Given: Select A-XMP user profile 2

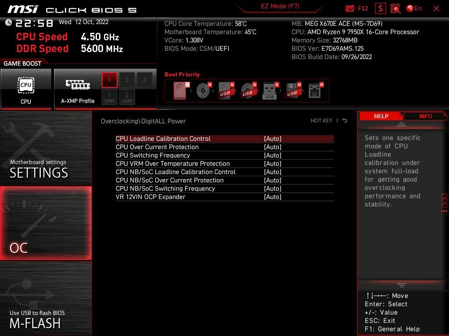Looking at the screenshot, I should pos(127,97).
